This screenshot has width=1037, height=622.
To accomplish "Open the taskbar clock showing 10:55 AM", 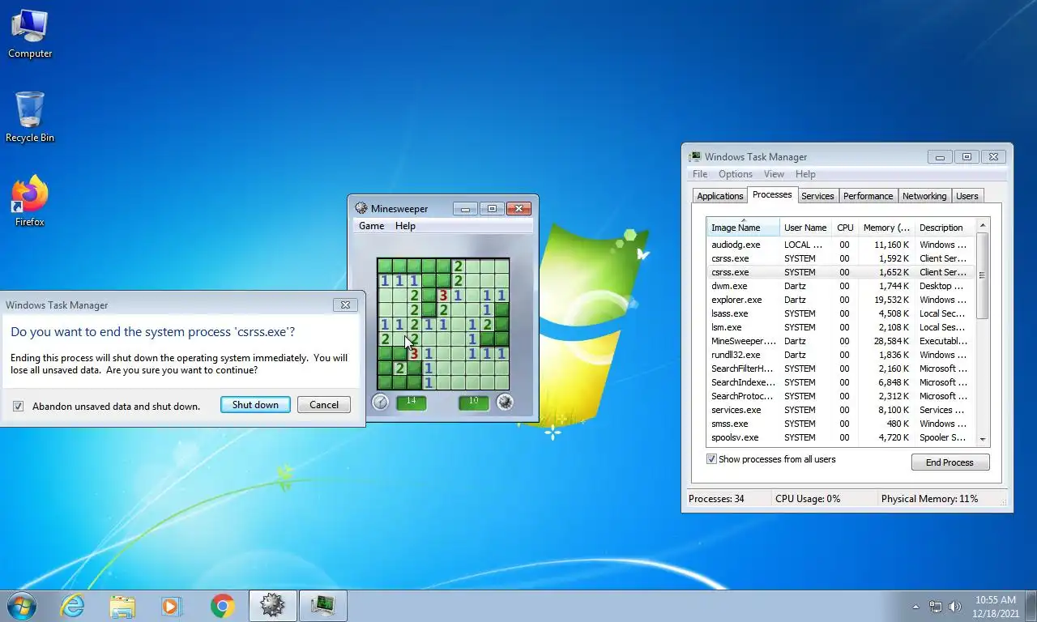I will (996, 607).
